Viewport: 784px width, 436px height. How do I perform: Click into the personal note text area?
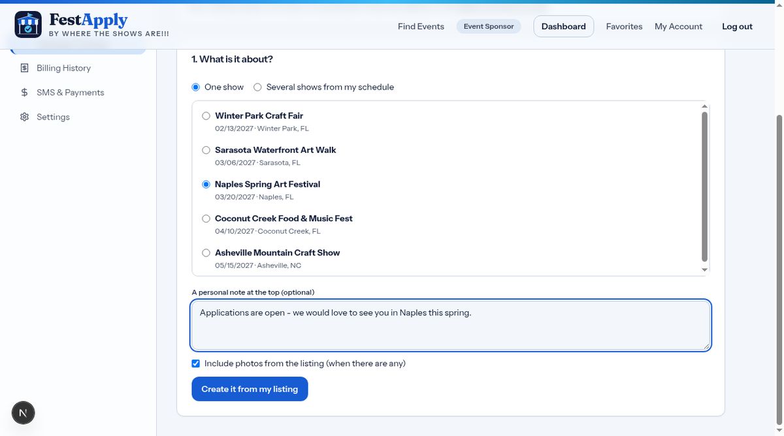coord(451,325)
